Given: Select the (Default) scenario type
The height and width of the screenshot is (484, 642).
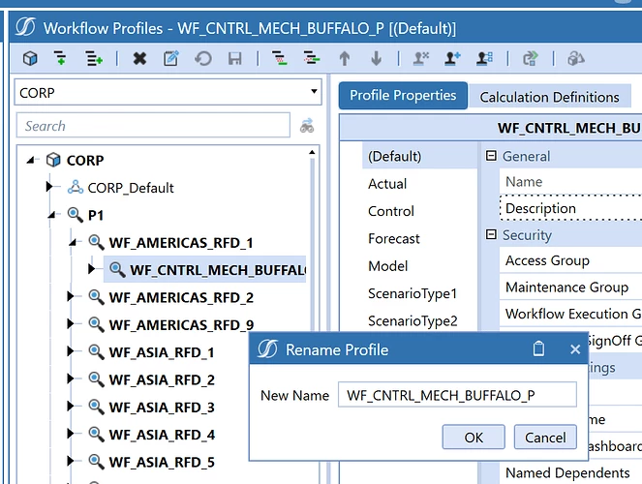Looking at the screenshot, I should coord(419,156).
